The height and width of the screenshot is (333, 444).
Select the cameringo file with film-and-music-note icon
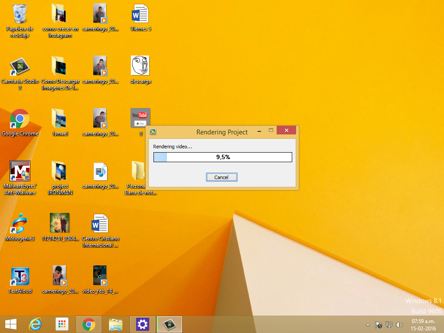[100, 175]
